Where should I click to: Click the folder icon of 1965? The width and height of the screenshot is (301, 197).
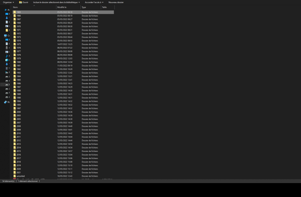15,12
